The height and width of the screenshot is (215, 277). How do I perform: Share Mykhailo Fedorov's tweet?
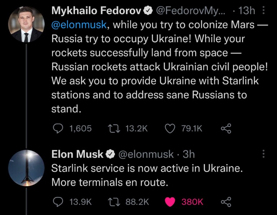click(226, 128)
